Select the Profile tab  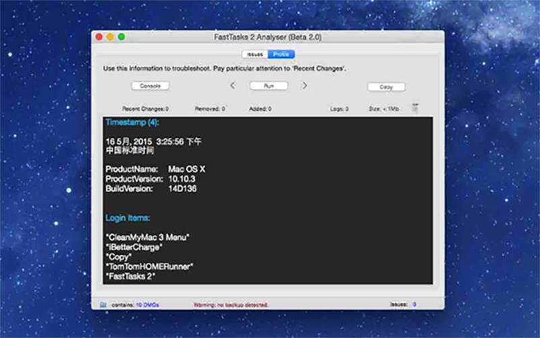tap(281, 55)
